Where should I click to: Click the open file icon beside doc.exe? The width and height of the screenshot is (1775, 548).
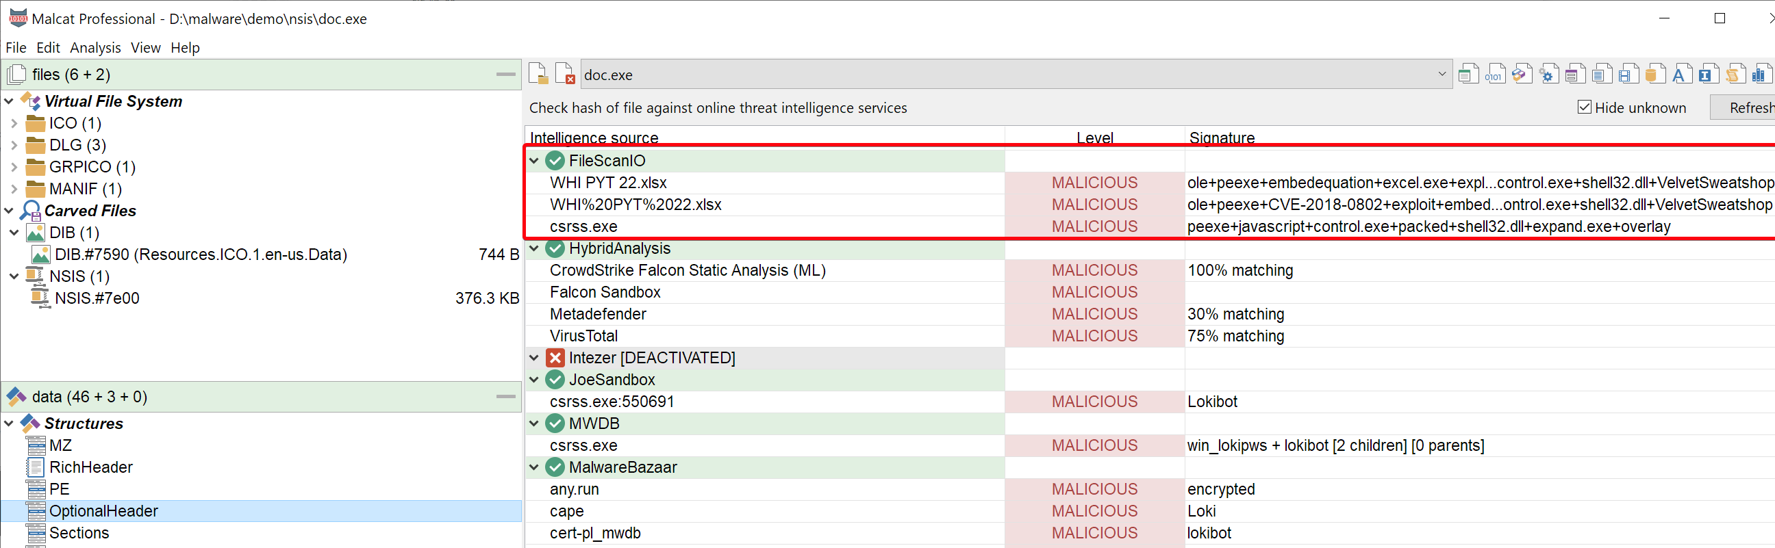point(538,75)
